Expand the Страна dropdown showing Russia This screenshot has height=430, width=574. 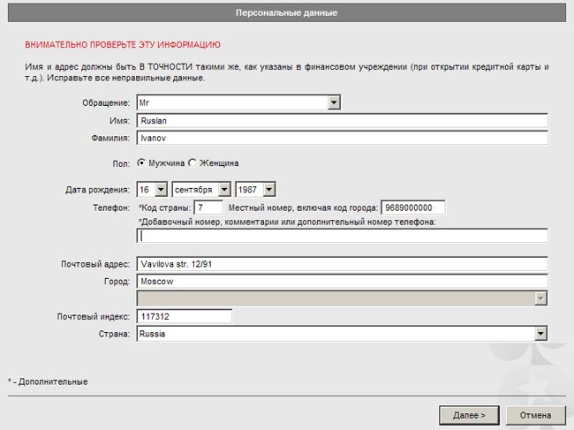pos(342,334)
